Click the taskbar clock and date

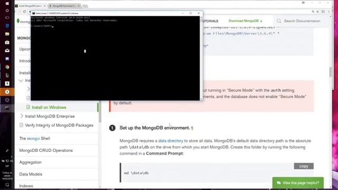pos(7,176)
